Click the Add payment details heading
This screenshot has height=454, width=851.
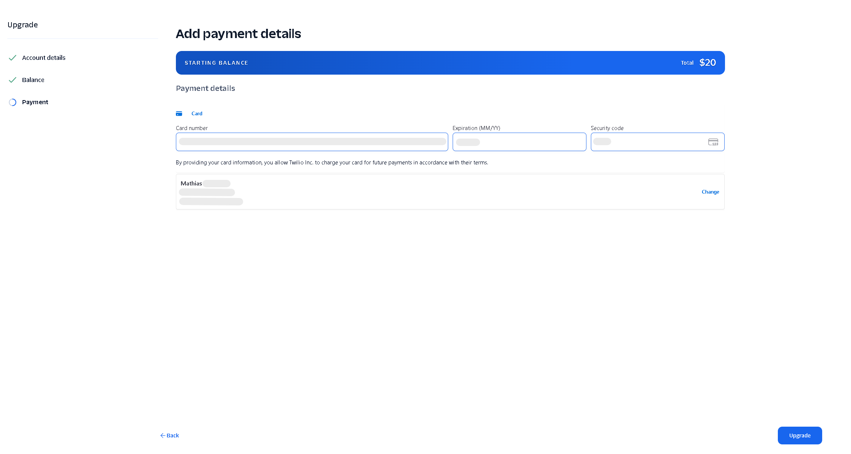(x=238, y=34)
